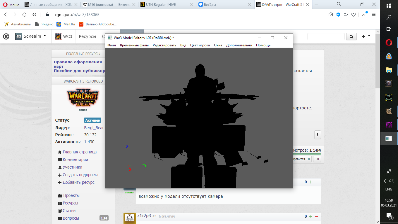The height and width of the screenshot is (224, 398).
Task: Switch to БесЪды tab
Action: pyautogui.click(x=224, y=5)
